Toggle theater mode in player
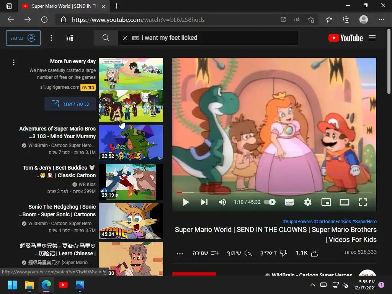This screenshot has width=392, height=294. coord(345,202)
